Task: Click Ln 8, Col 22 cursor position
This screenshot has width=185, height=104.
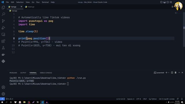Action: pos(121,99)
